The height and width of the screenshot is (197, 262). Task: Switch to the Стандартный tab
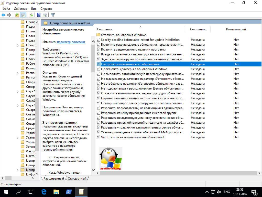pyautogui.click(x=77, y=179)
